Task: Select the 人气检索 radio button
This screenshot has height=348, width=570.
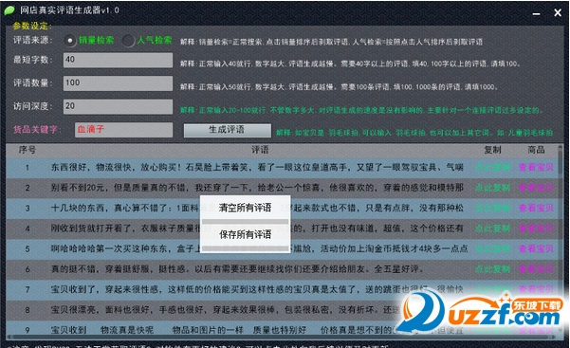Action: tap(128, 41)
